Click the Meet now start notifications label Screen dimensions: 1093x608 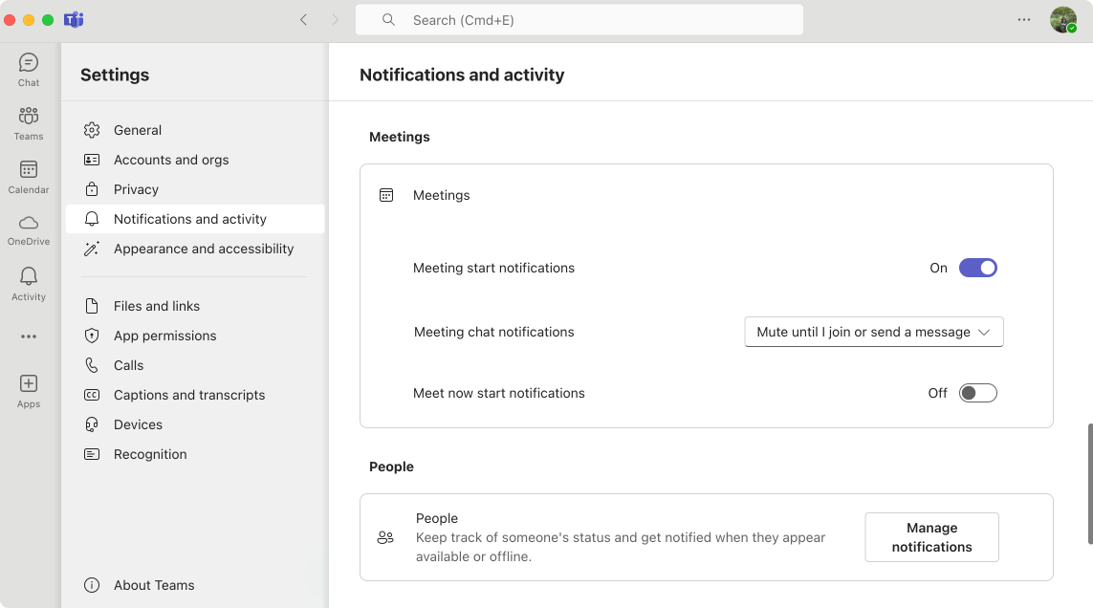click(x=498, y=393)
